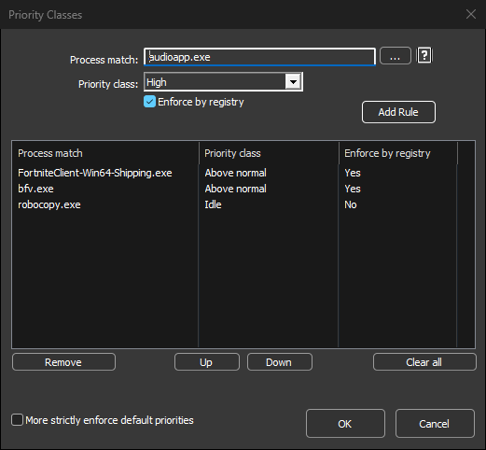This screenshot has height=450, width=486.
Task: Click the Clear all button
Action: pyautogui.click(x=424, y=362)
